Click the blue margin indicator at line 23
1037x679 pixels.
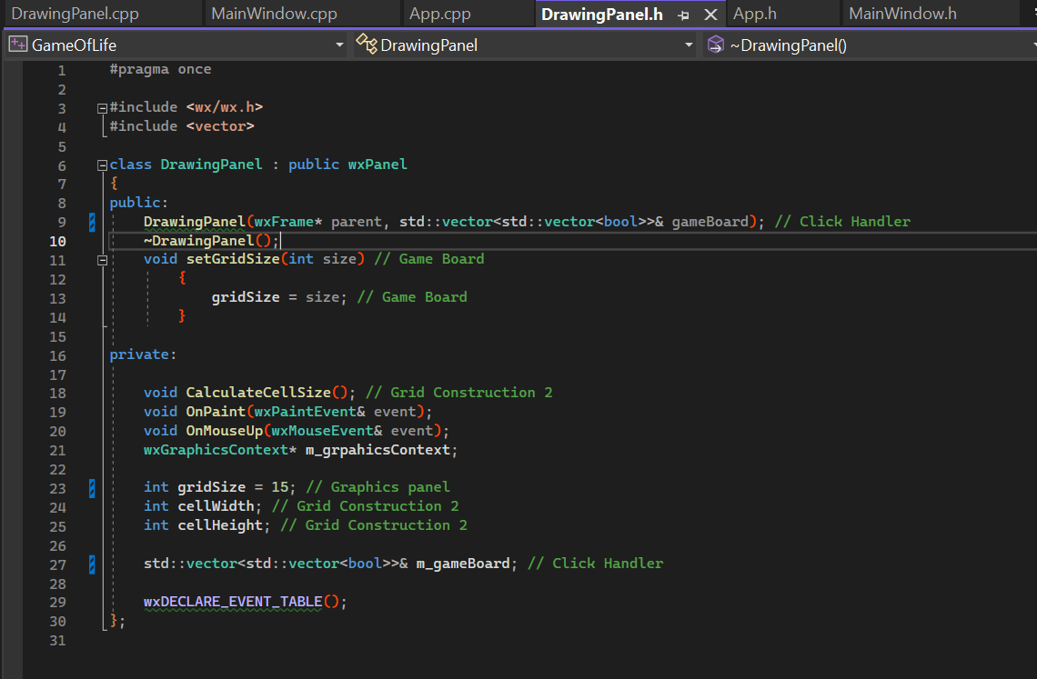pos(91,488)
